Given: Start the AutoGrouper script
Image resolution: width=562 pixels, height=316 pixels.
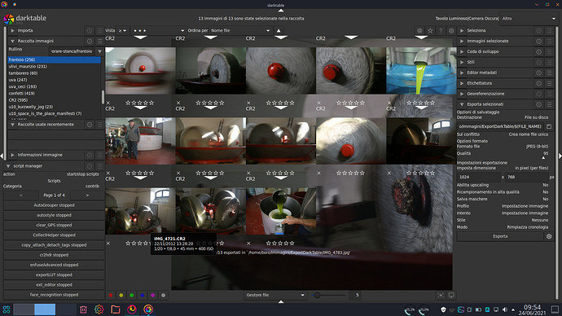Looking at the screenshot, I should [54, 205].
